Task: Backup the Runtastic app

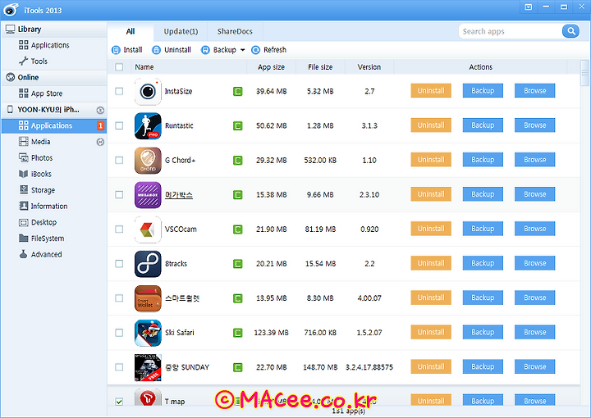Action: pos(483,125)
